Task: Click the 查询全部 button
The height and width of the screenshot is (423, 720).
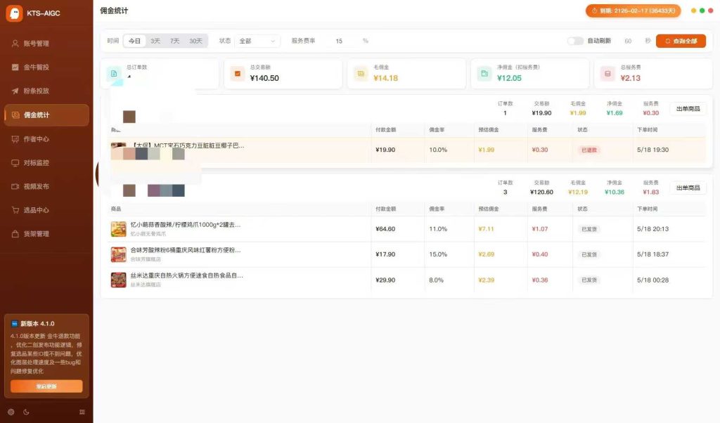Action: [x=681, y=41]
